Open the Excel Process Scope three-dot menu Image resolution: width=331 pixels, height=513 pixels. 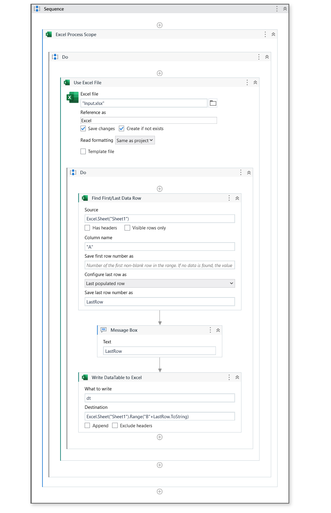[x=266, y=34]
